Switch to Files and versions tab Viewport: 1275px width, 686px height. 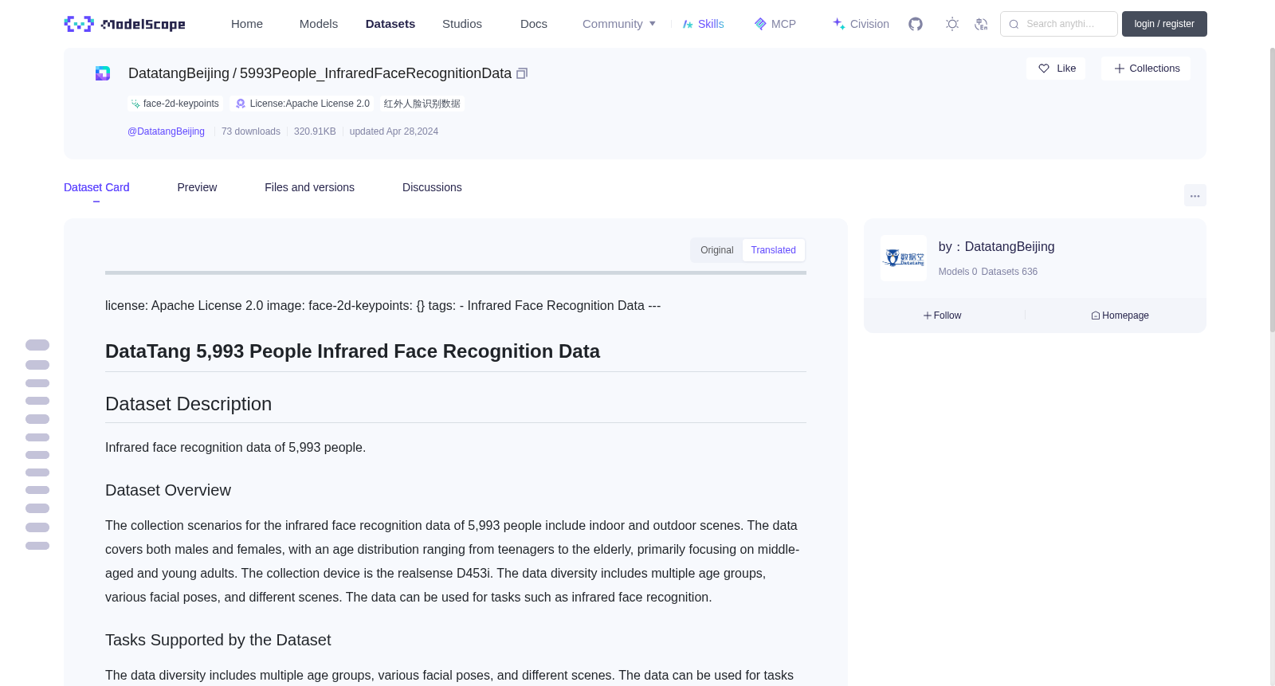coord(309,187)
